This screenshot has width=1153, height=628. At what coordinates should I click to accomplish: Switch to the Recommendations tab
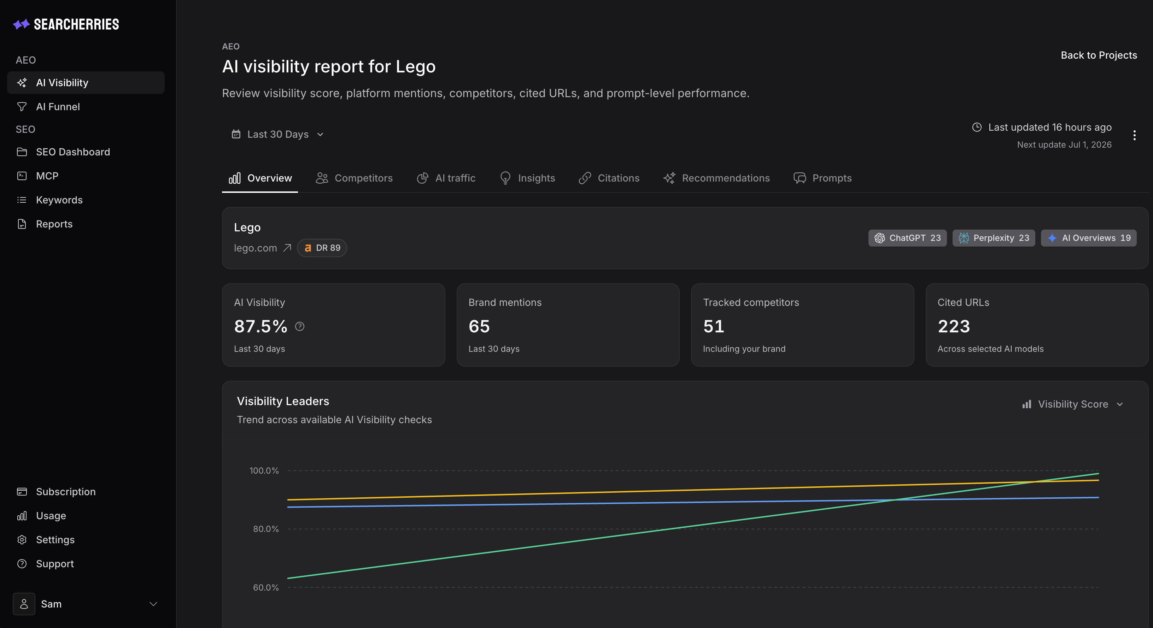pyautogui.click(x=716, y=178)
